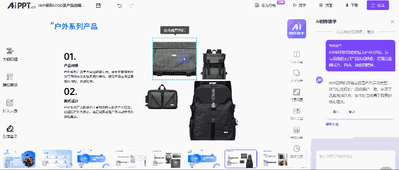Select the presentation title text field

click(x=61, y=6)
